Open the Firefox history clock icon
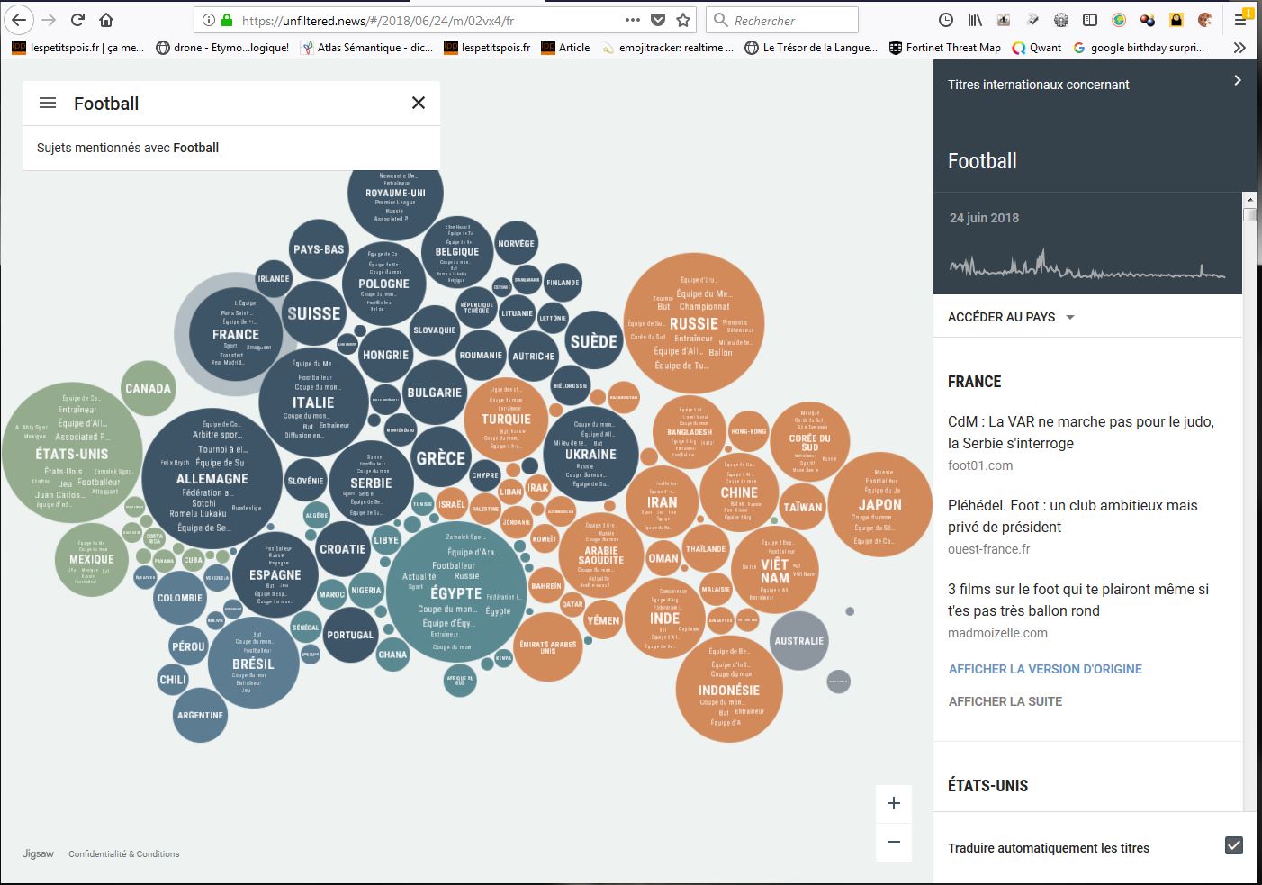This screenshot has width=1262, height=885. coord(945,20)
